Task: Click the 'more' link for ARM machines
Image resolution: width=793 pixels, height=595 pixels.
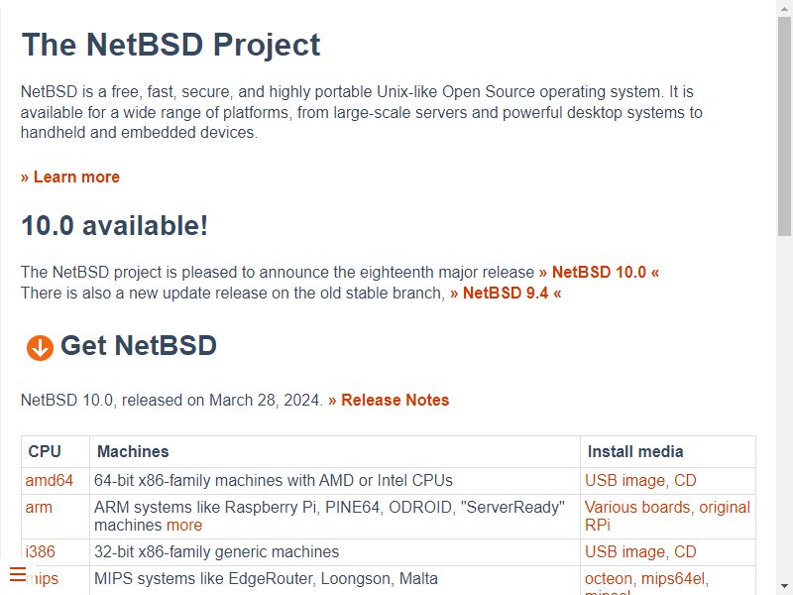Action: pos(184,526)
